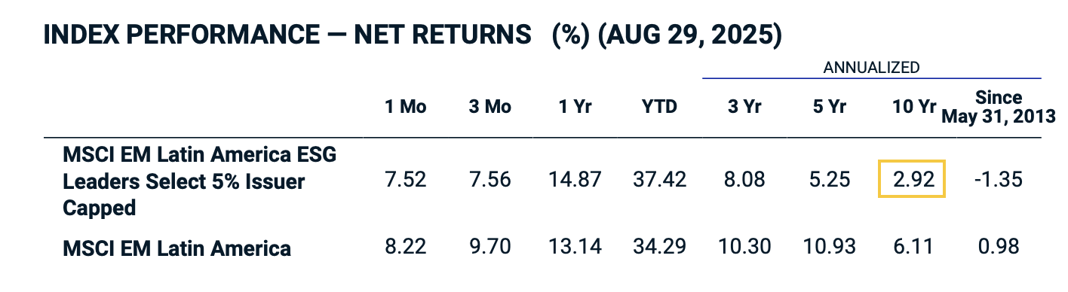Select the 3 Mo column header

click(489, 107)
